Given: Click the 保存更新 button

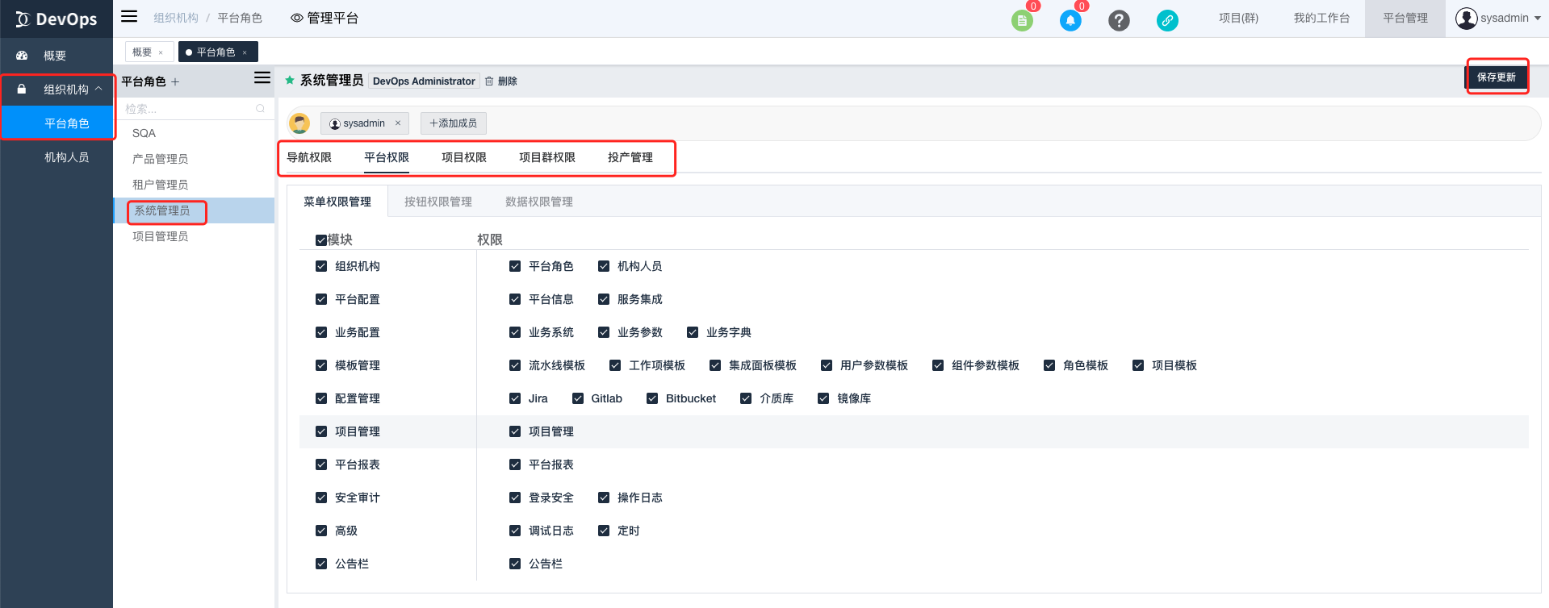Looking at the screenshot, I should pos(1497,77).
